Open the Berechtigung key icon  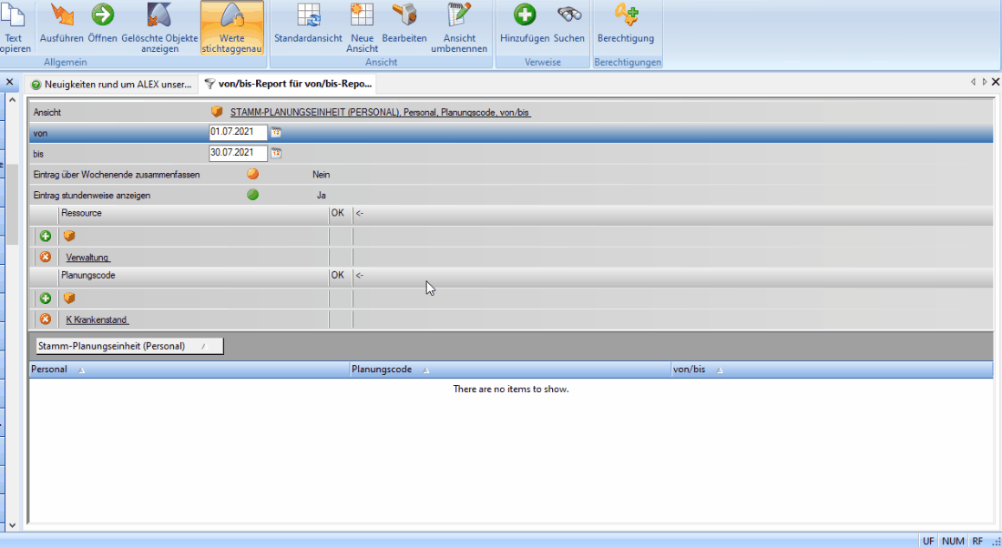pyautogui.click(x=626, y=15)
